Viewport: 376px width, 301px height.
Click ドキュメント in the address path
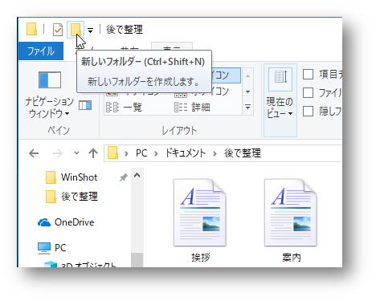(x=185, y=153)
